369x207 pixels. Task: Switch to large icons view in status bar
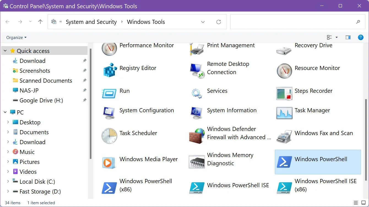[x=363, y=203]
